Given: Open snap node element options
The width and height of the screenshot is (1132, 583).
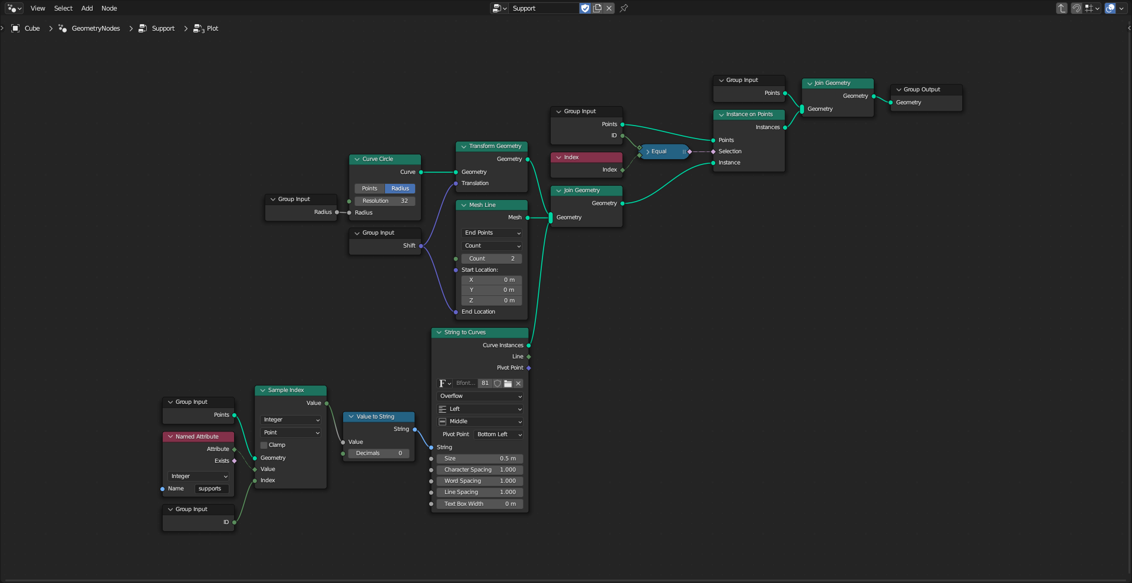Looking at the screenshot, I should point(1092,8).
